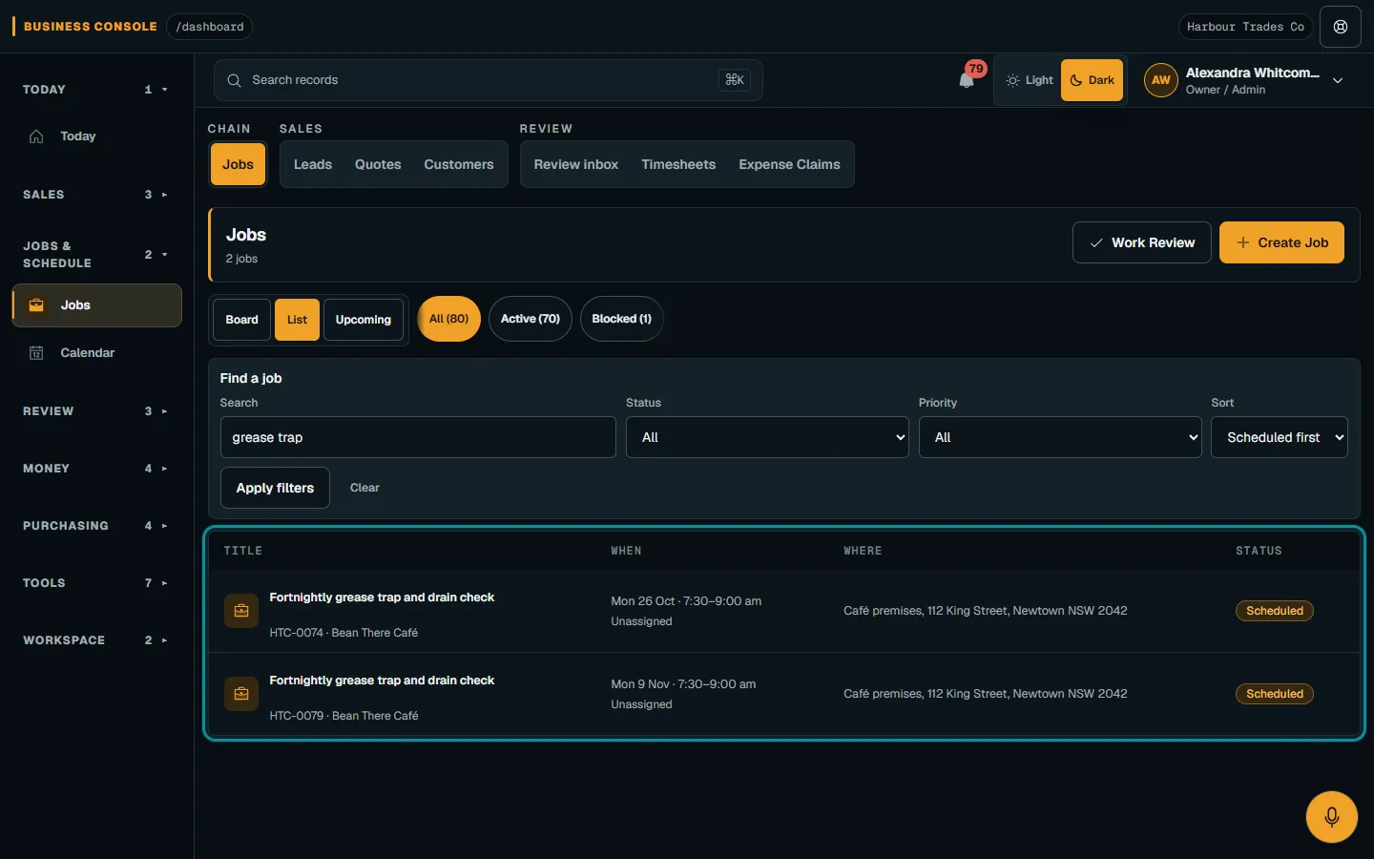Open the Status dropdown

[x=767, y=437]
